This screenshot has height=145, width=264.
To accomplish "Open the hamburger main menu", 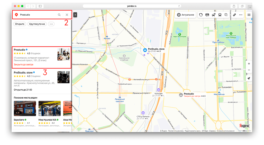I will point(249,15).
